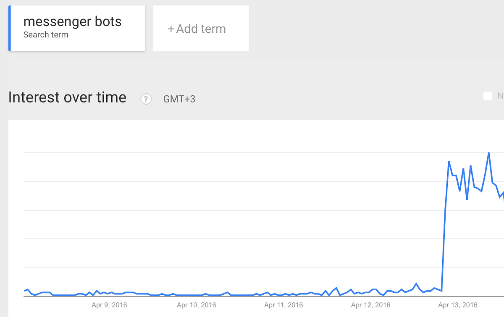Click the cut-off label beside the checkbox

[x=501, y=96]
